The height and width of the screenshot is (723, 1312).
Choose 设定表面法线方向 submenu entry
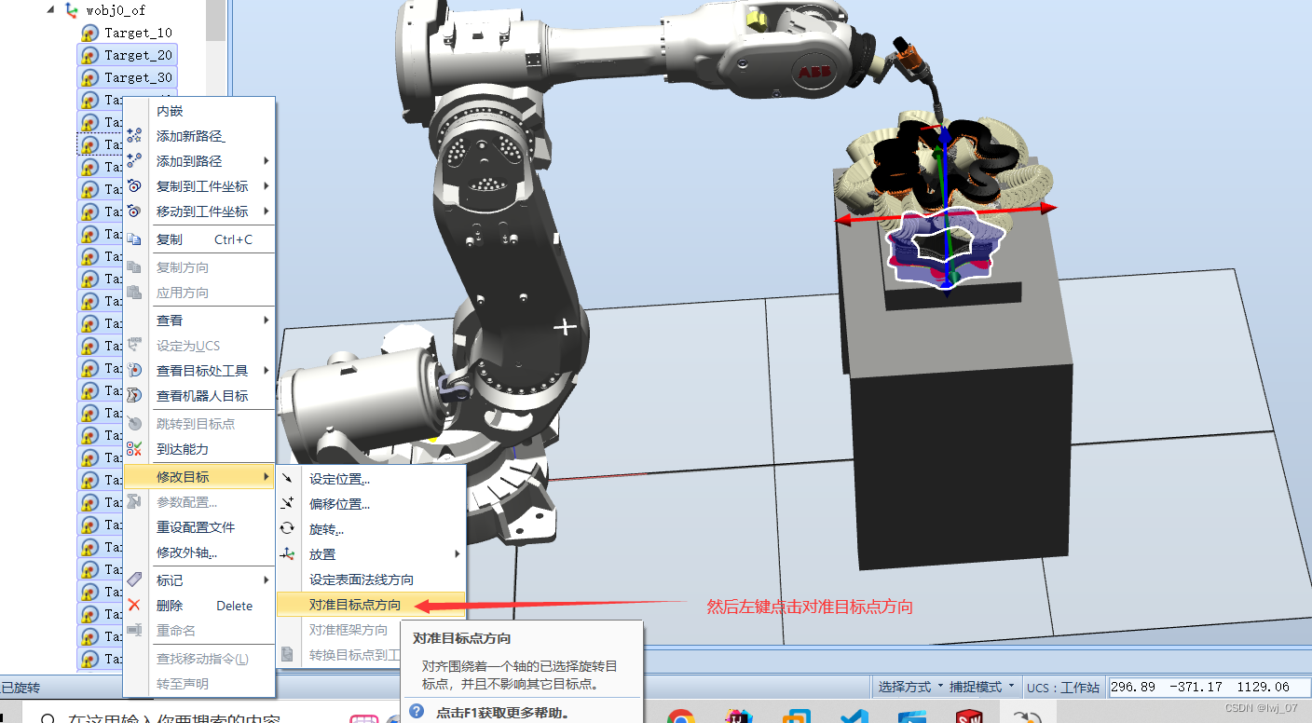(371, 580)
